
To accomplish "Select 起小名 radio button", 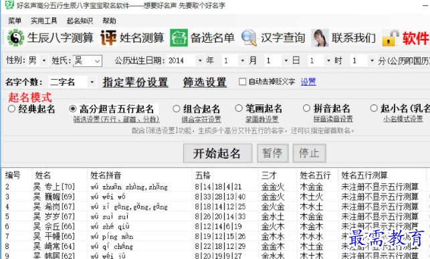I will click(x=374, y=108).
